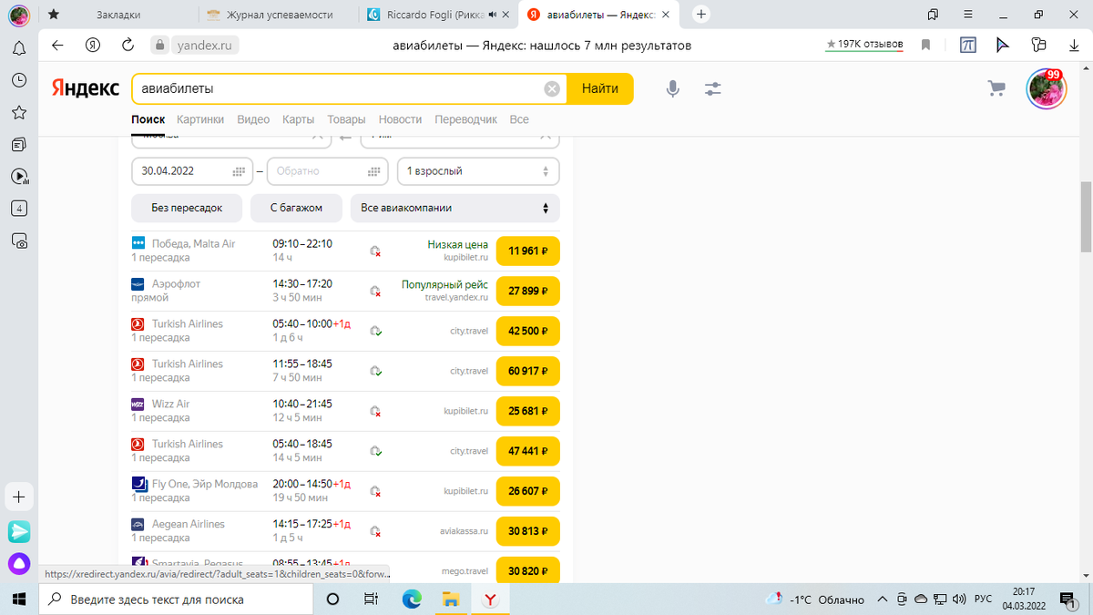Open Windows Start menu
Image resolution: width=1093 pixels, height=615 pixels.
tap(19, 600)
